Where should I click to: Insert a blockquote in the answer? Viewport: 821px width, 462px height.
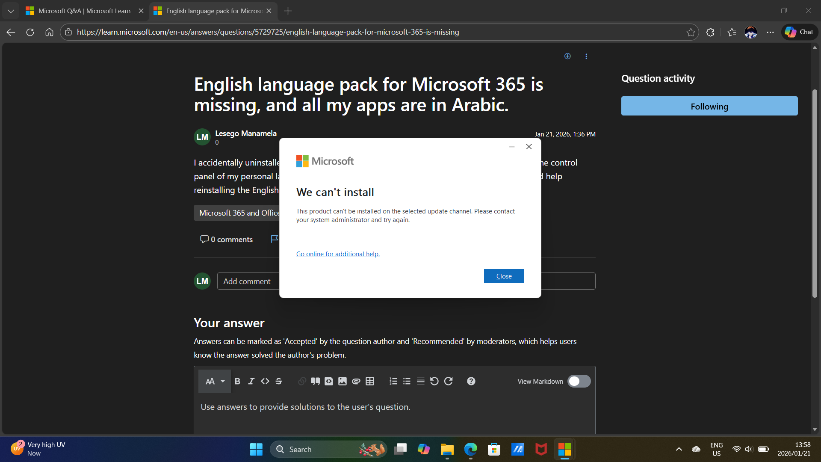[315, 381]
